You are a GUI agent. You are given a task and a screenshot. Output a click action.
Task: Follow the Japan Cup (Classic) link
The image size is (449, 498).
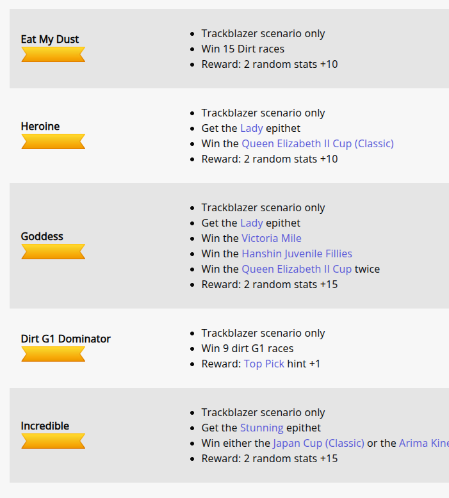pos(318,443)
